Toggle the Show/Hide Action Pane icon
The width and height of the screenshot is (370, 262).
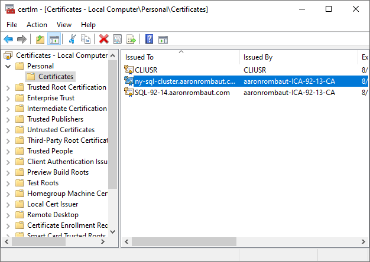click(x=163, y=39)
